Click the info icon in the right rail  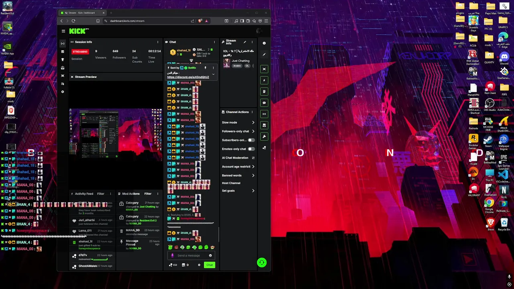264,43
